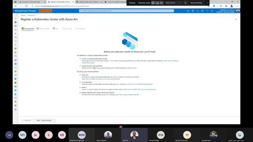253x142 pixels.
Task: Click the browser address bar URL
Action: click(62, 6)
